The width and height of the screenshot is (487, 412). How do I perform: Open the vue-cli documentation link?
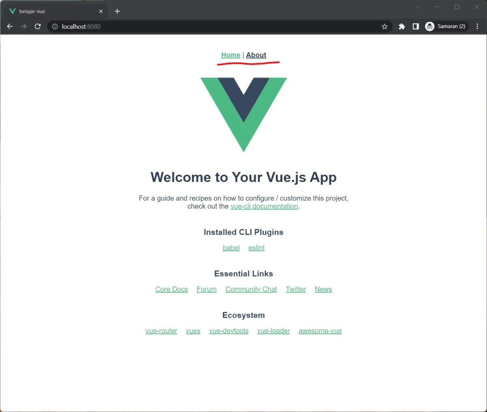pos(264,206)
